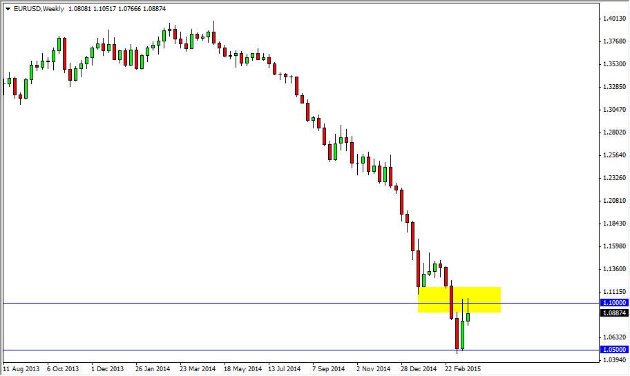Click the 28 Dec 2014 date label
630x376 pixels.
coord(418,369)
